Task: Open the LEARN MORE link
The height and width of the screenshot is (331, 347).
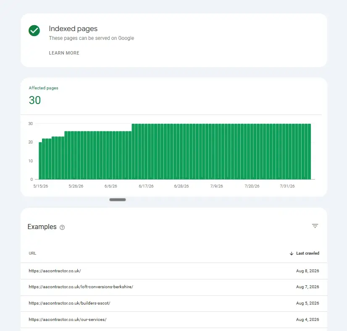Action: click(x=64, y=53)
